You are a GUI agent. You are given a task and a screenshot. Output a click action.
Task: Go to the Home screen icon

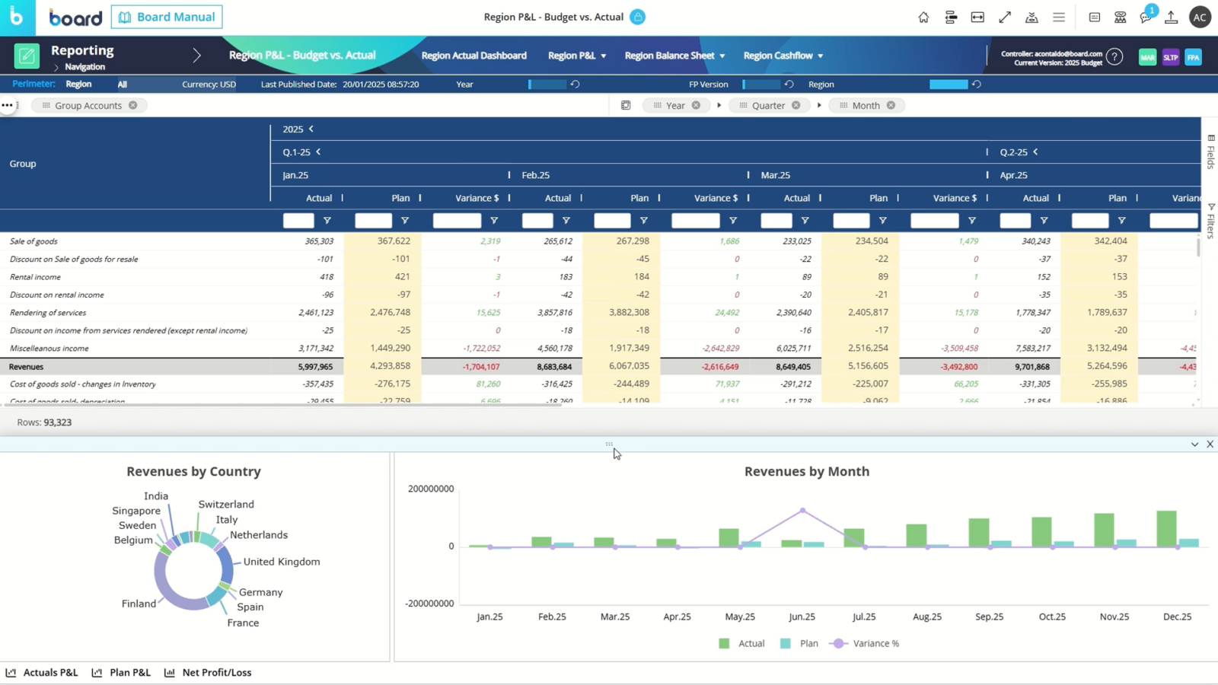tap(923, 17)
